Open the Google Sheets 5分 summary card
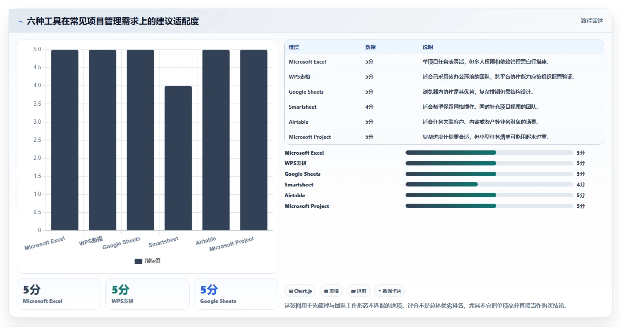 tap(236, 294)
